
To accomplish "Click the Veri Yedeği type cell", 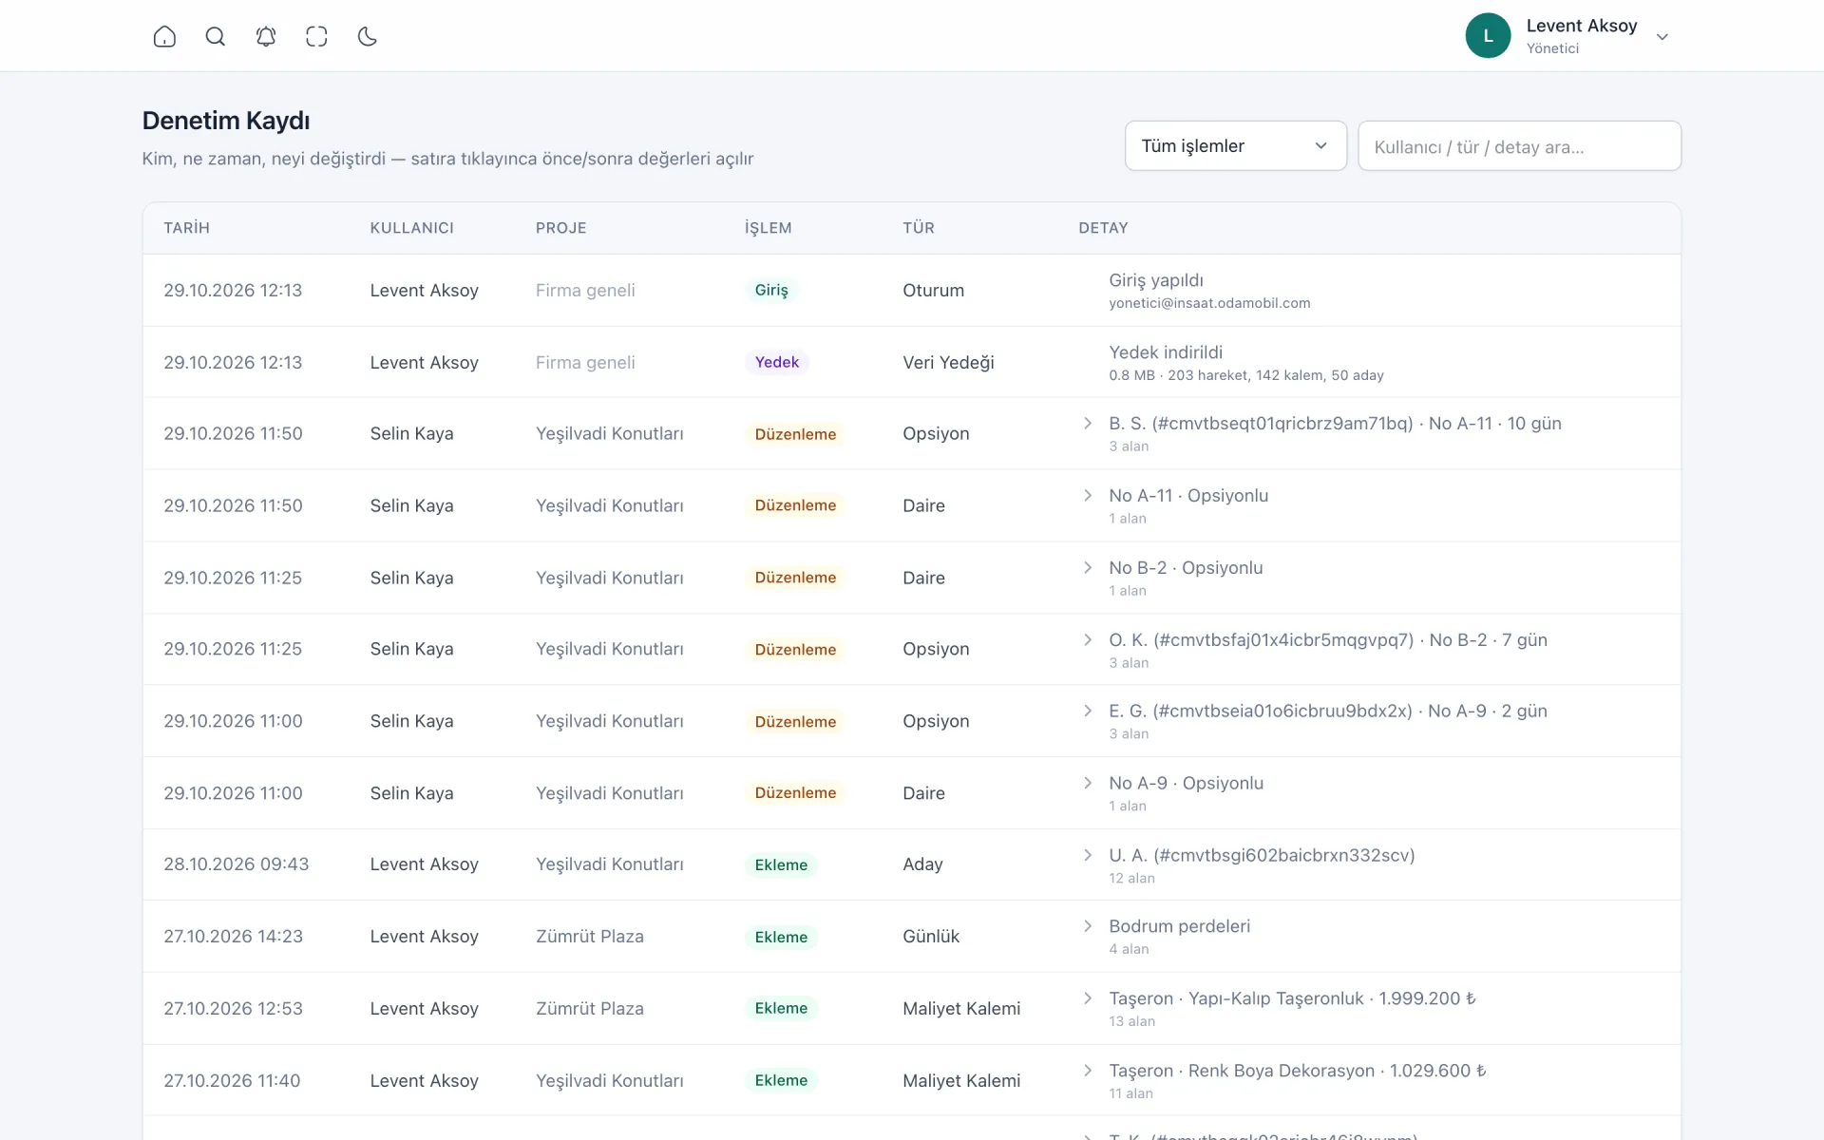I will (x=948, y=363).
